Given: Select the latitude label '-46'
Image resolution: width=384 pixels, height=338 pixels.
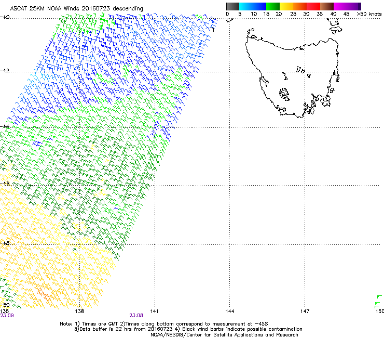Looking at the screenshot, I should tap(5, 184).
